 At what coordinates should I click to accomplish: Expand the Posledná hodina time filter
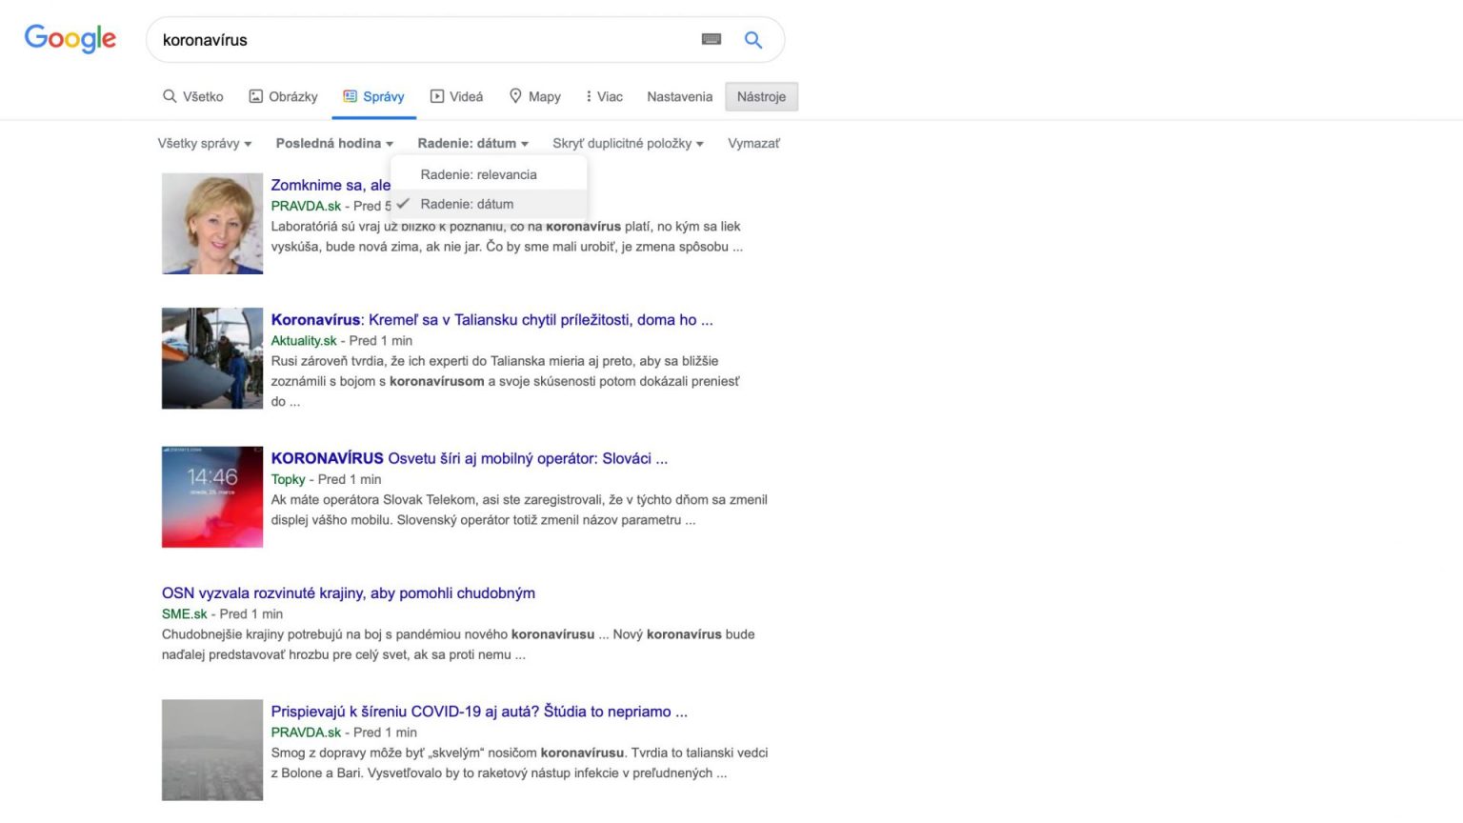[x=334, y=144]
